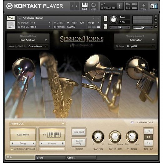Click the instrument 'new' thumbnail icon
Image resolution: width=163 pixels, height=163 pixels.
tap(11, 25)
